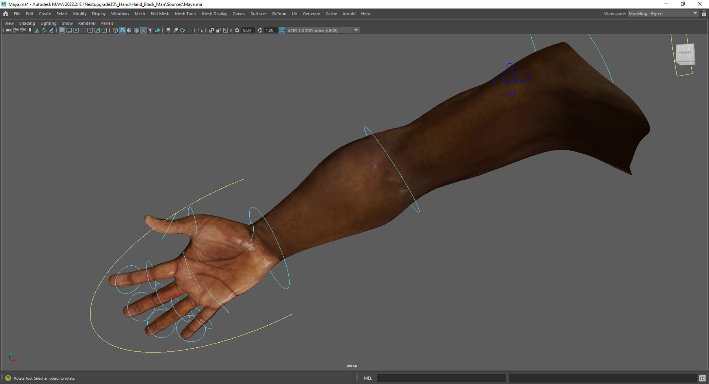Open the Deform menu
This screenshot has height=384, width=709.
coord(279,13)
